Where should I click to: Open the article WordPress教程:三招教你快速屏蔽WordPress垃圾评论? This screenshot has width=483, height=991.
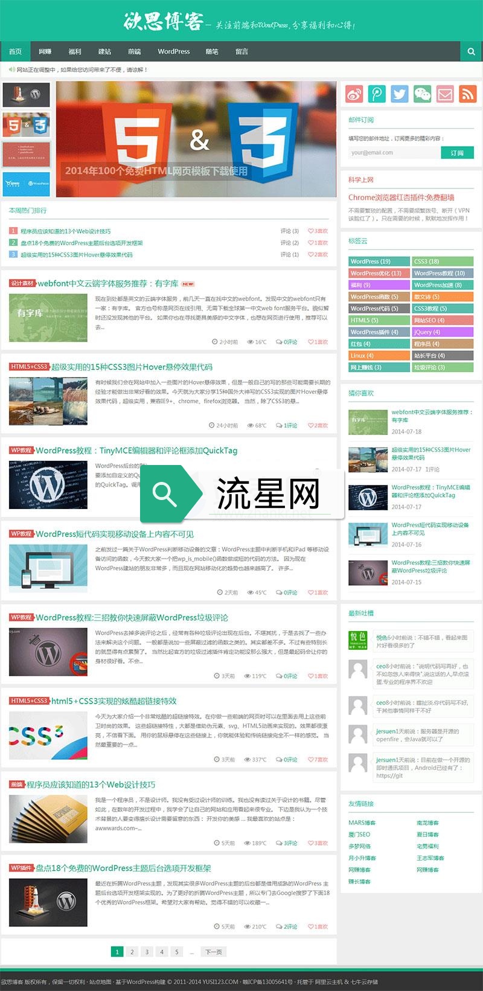pyautogui.click(x=132, y=617)
